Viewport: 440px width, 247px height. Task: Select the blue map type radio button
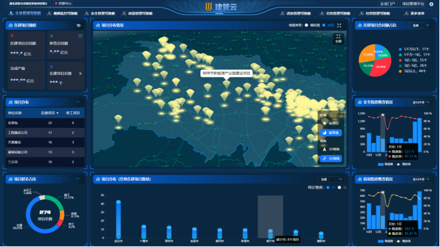(x=324, y=25)
